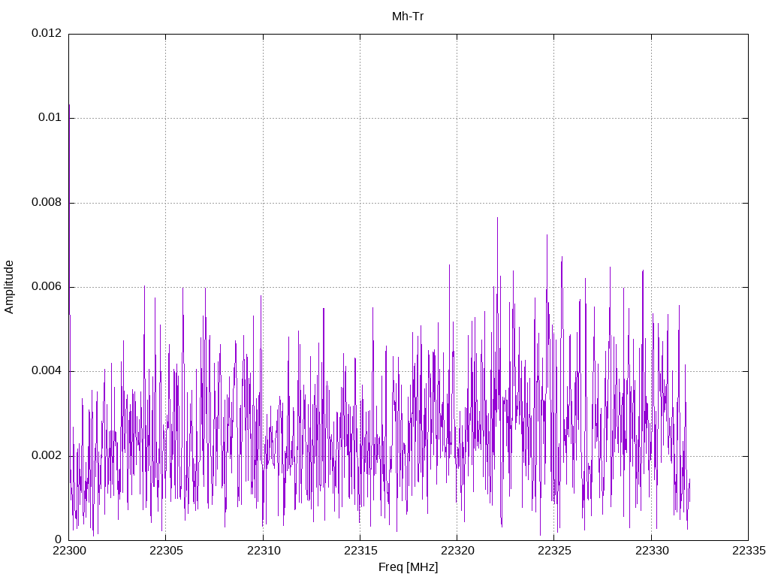Click the peak tip just past 22320 MHz
The height and width of the screenshot is (577, 769).
497,218
